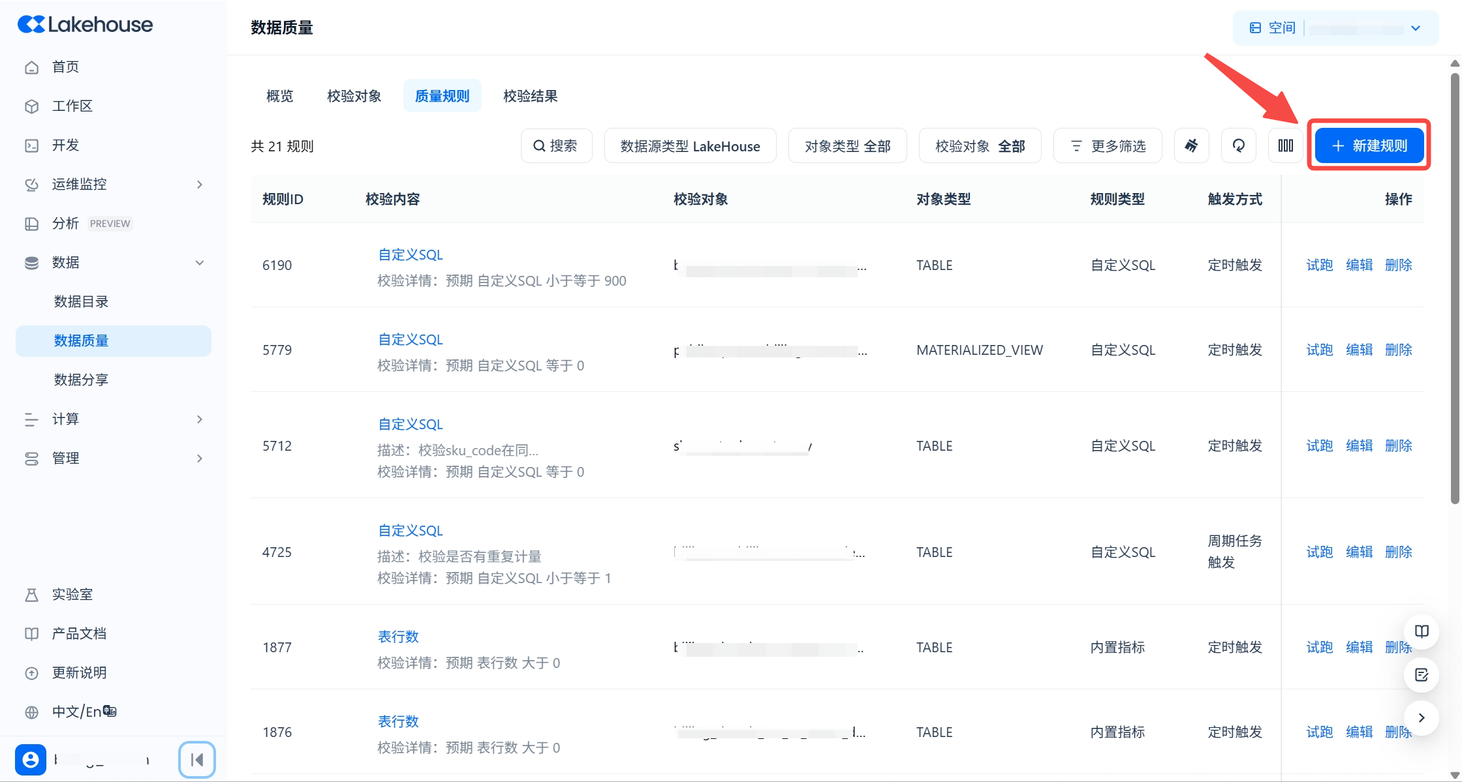
Task: Open the column settings icon
Action: (1285, 145)
